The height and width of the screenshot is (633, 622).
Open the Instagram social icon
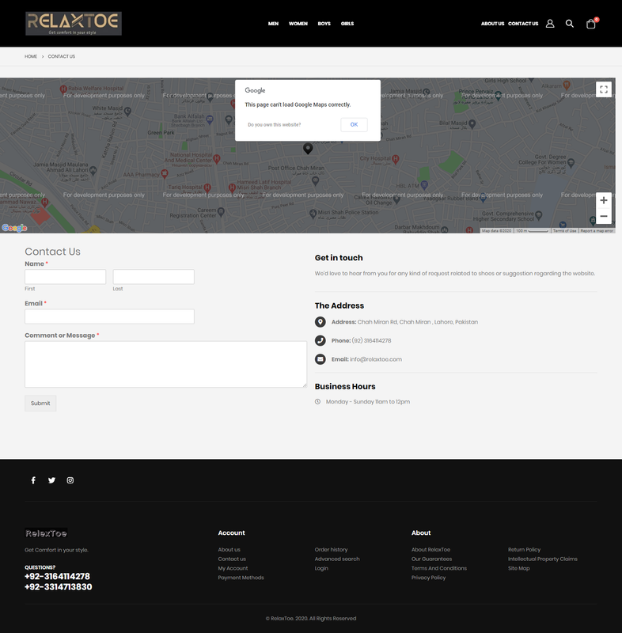(70, 480)
